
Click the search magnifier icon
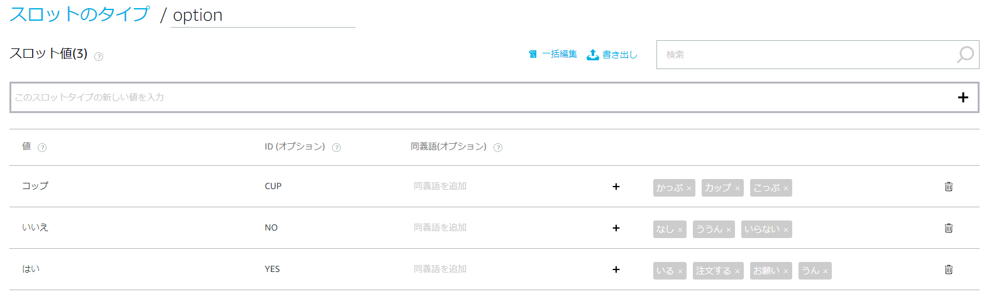pyautogui.click(x=964, y=55)
